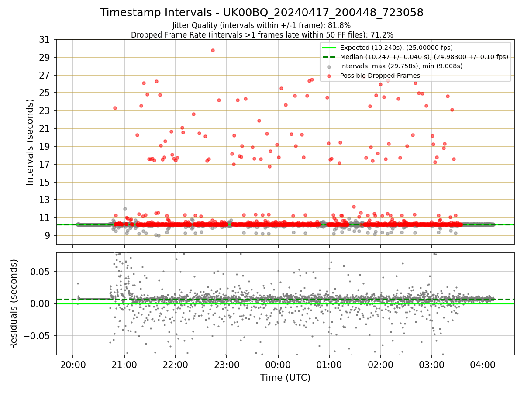
Task: Click the 27 tick on intervals axis
Action: tap(45, 75)
